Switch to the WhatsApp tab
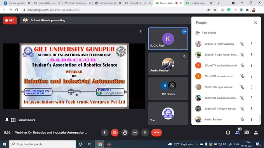 (199, 3)
